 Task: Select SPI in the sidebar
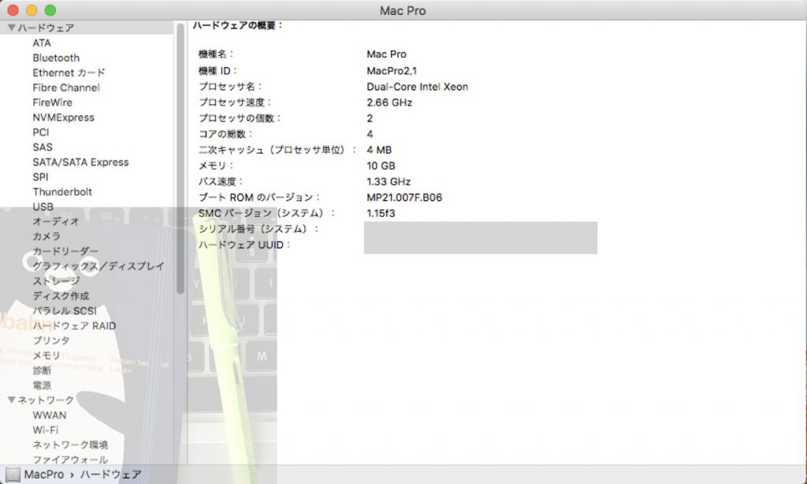coord(40,177)
